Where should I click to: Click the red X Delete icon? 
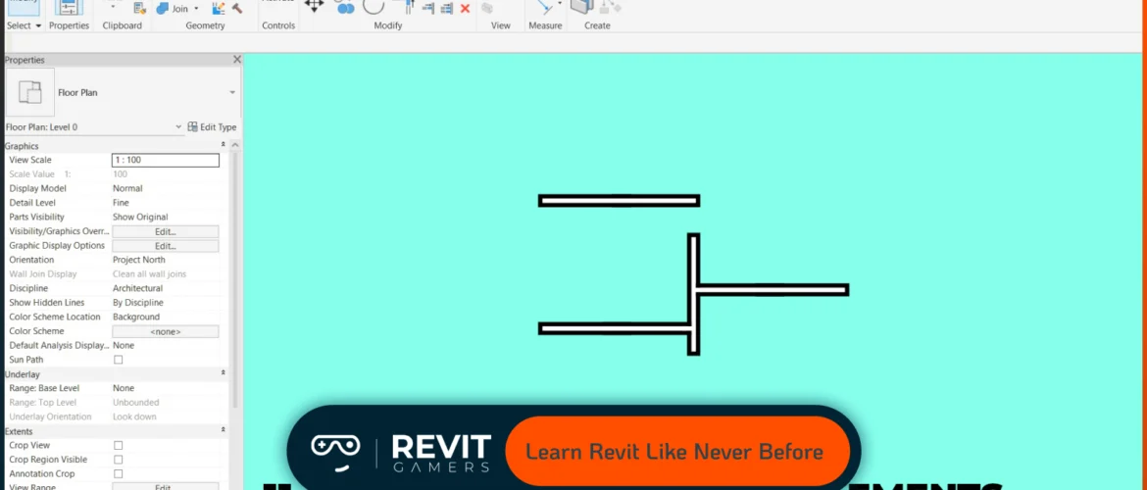[465, 8]
